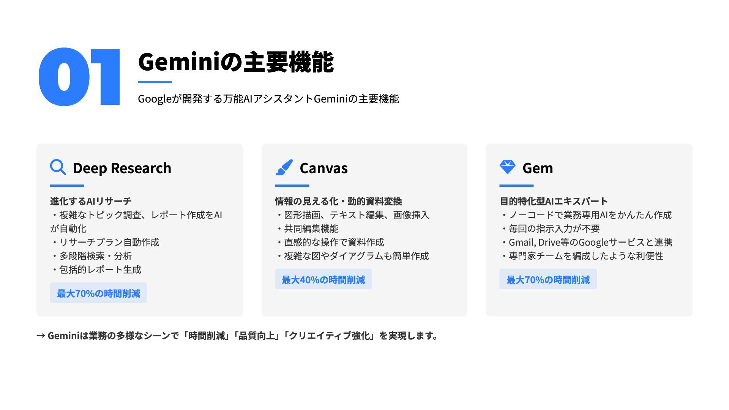This screenshot has height=410, width=729.
Task: Click the 進化するAIリサーチ subheading
Action: [x=91, y=201]
